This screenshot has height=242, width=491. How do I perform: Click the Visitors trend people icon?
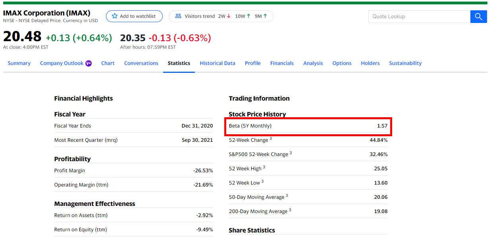click(178, 16)
